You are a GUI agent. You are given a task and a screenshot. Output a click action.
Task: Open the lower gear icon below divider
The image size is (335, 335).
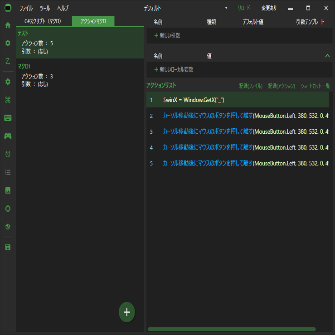click(x=8, y=82)
